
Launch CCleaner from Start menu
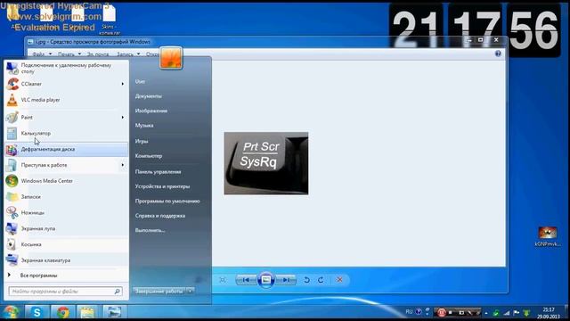66,84
